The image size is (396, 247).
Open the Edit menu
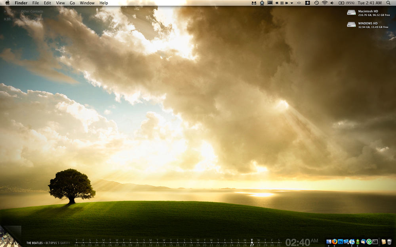pyautogui.click(x=47, y=3)
